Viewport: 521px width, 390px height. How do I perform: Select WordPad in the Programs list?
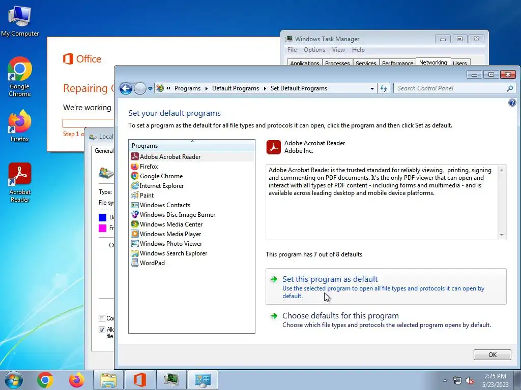click(192, 263)
